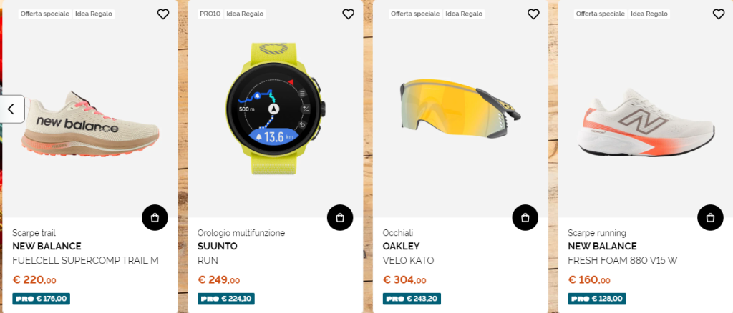Toggle wishlist heart for Oakley Velo Kato
The width and height of the screenshot is (733, 313).
533,14
